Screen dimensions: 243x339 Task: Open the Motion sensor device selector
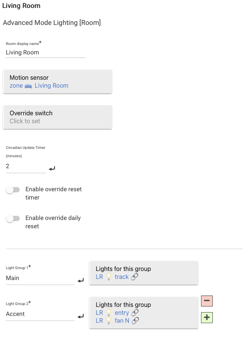[57, 82]
